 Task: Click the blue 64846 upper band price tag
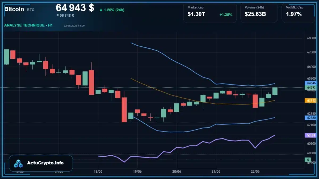tap(311, 83)
